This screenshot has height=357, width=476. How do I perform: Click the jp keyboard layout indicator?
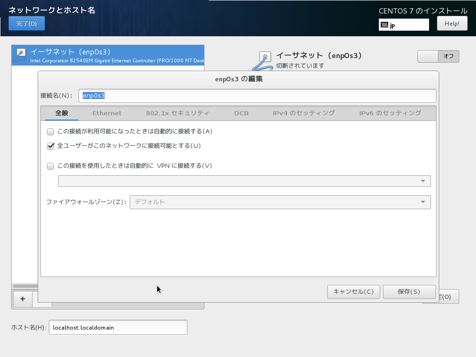[403, 24]
